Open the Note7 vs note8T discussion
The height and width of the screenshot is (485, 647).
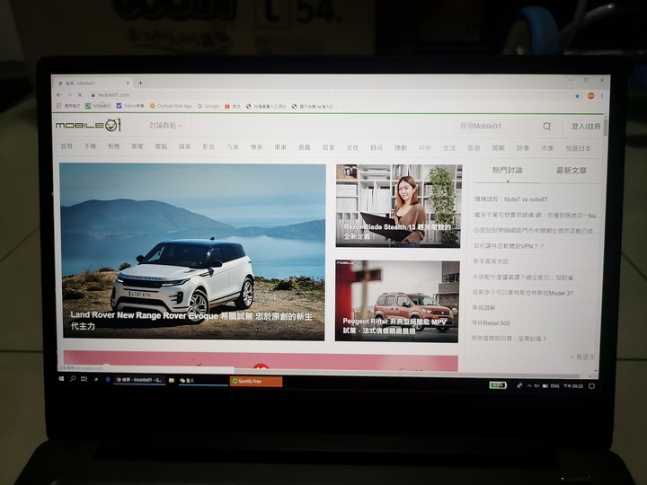[511, 199]
